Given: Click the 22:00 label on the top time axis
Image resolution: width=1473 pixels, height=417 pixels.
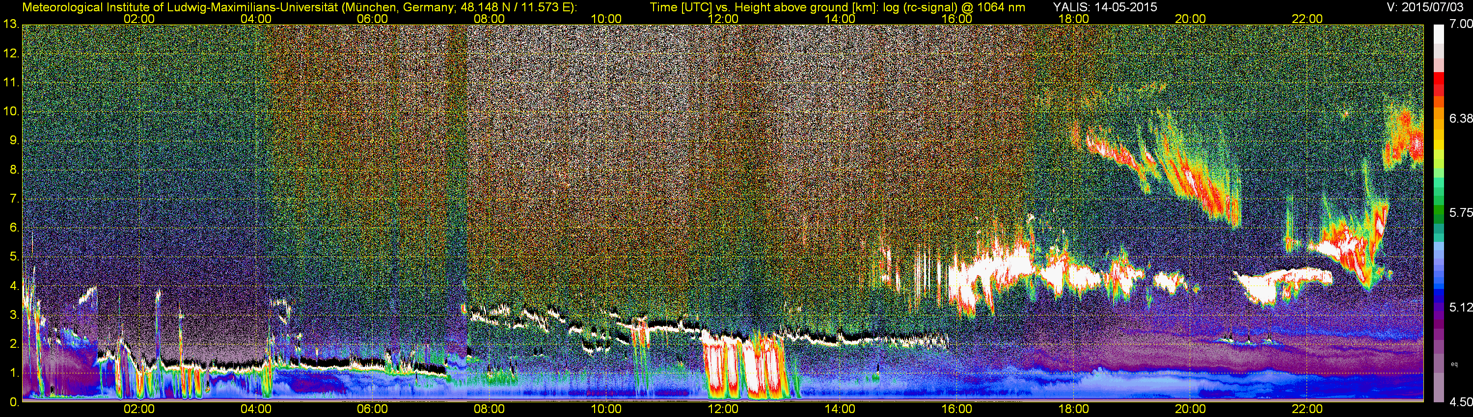Looking at the screenshot, I should [x=1307, y=19].
